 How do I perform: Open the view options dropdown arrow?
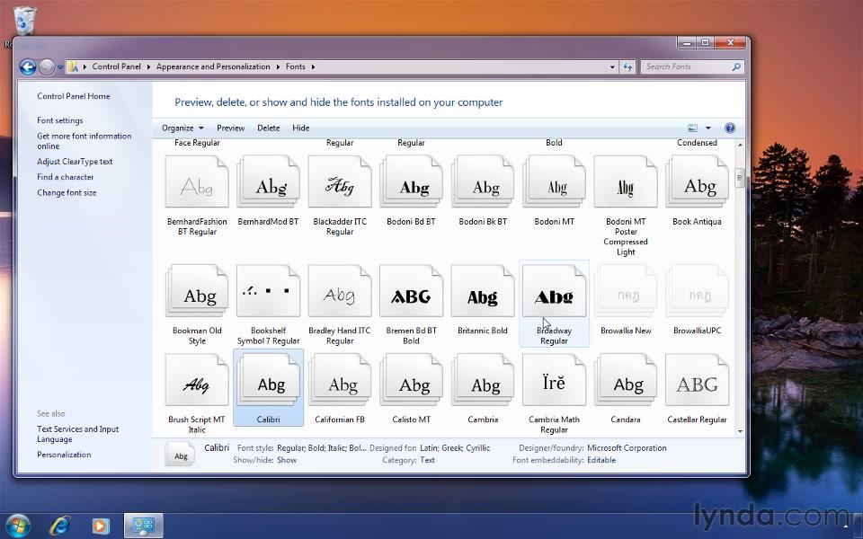pos(707,128)
